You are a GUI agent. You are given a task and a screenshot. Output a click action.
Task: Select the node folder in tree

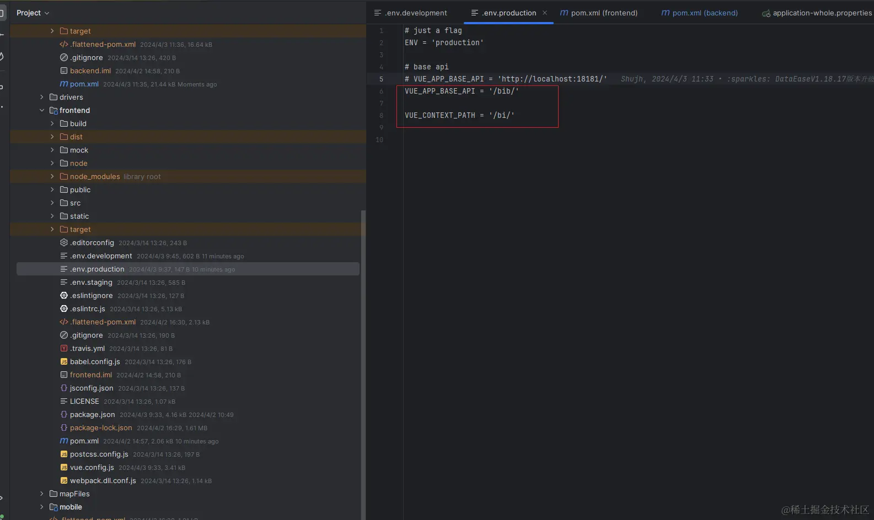(78, 163)
